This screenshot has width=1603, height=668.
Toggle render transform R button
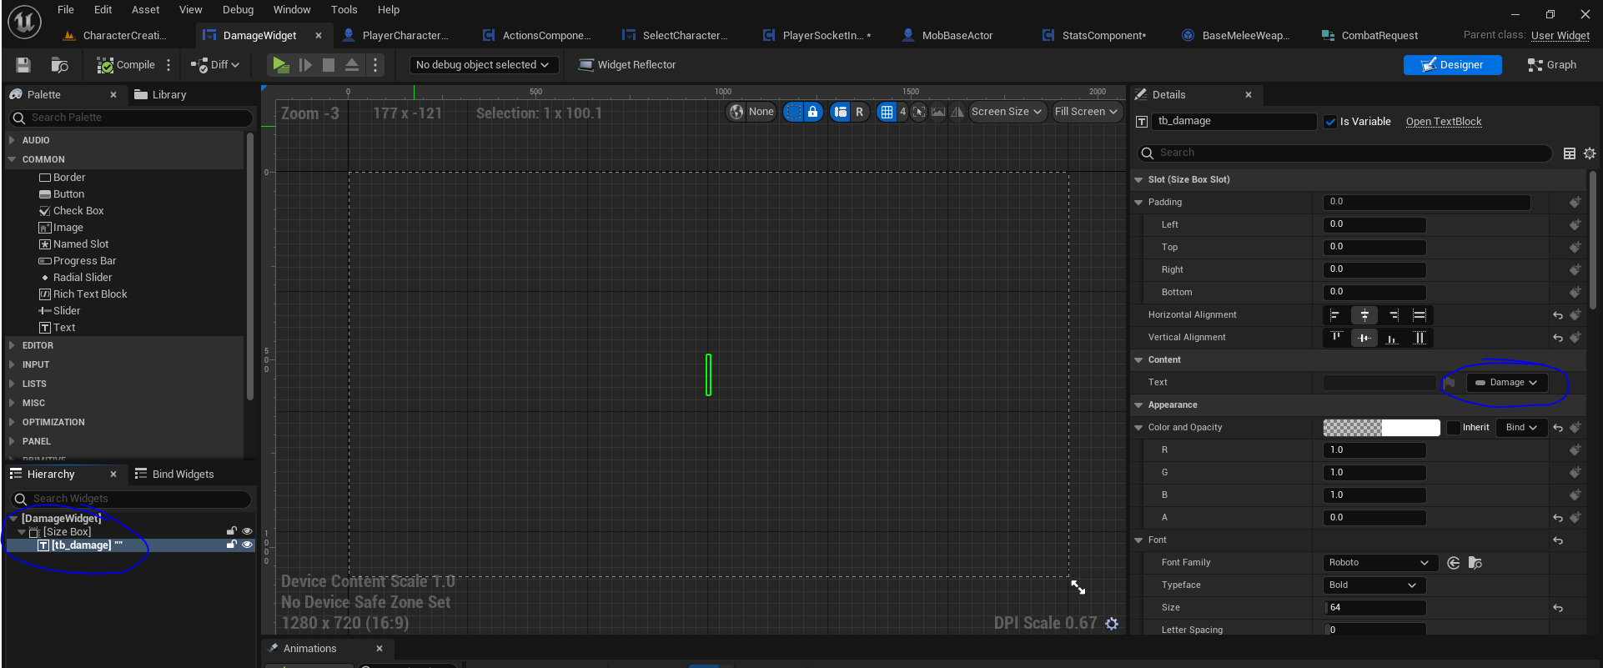point(859,112)
